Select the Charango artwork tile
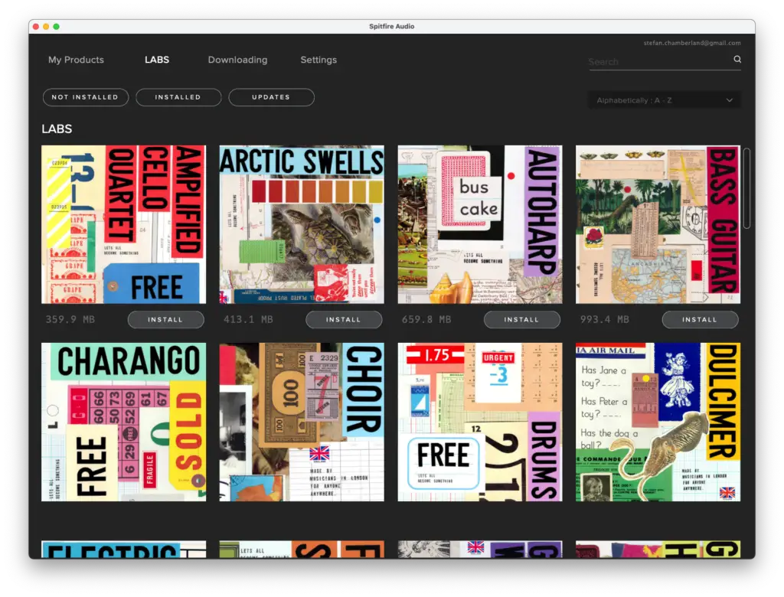Image resolution: width=784 pixels, height=597 pixels. (123, 422)
